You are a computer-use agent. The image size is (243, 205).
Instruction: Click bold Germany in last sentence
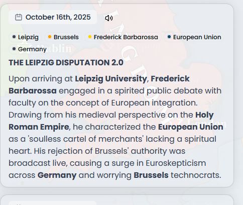(57, 175)
